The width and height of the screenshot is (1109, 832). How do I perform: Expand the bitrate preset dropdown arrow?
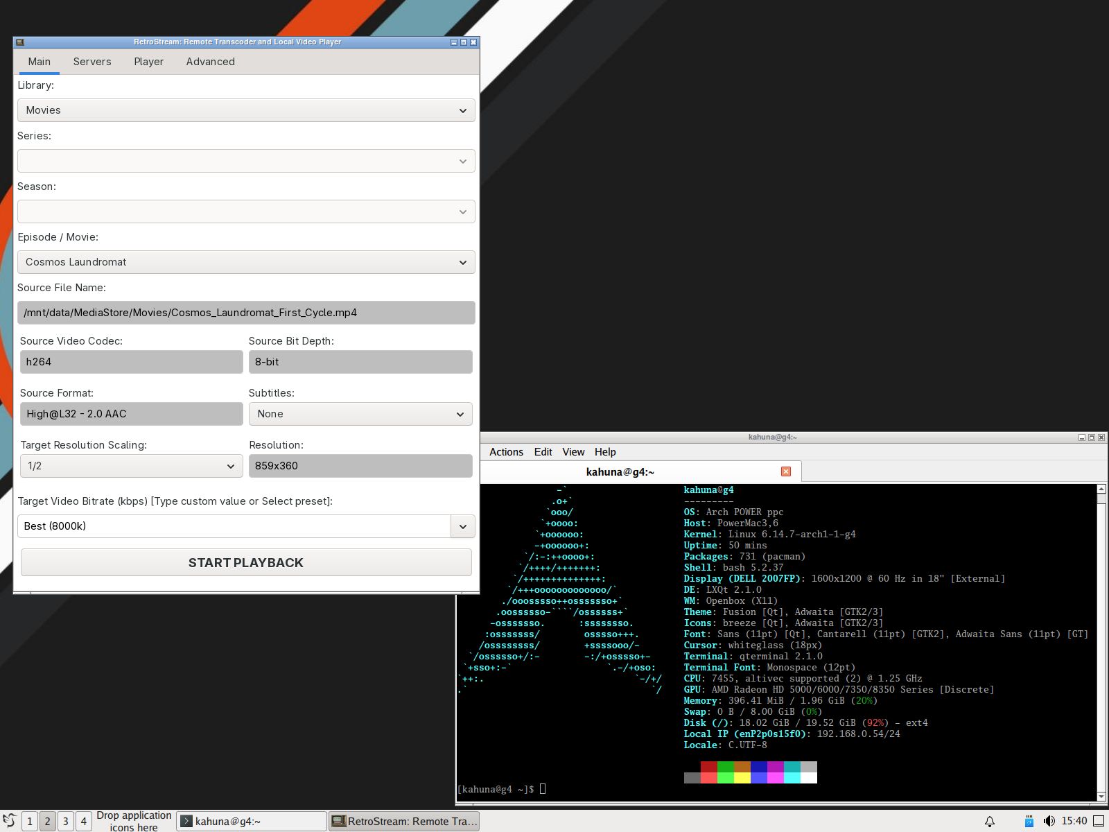(x=463, y=526)
